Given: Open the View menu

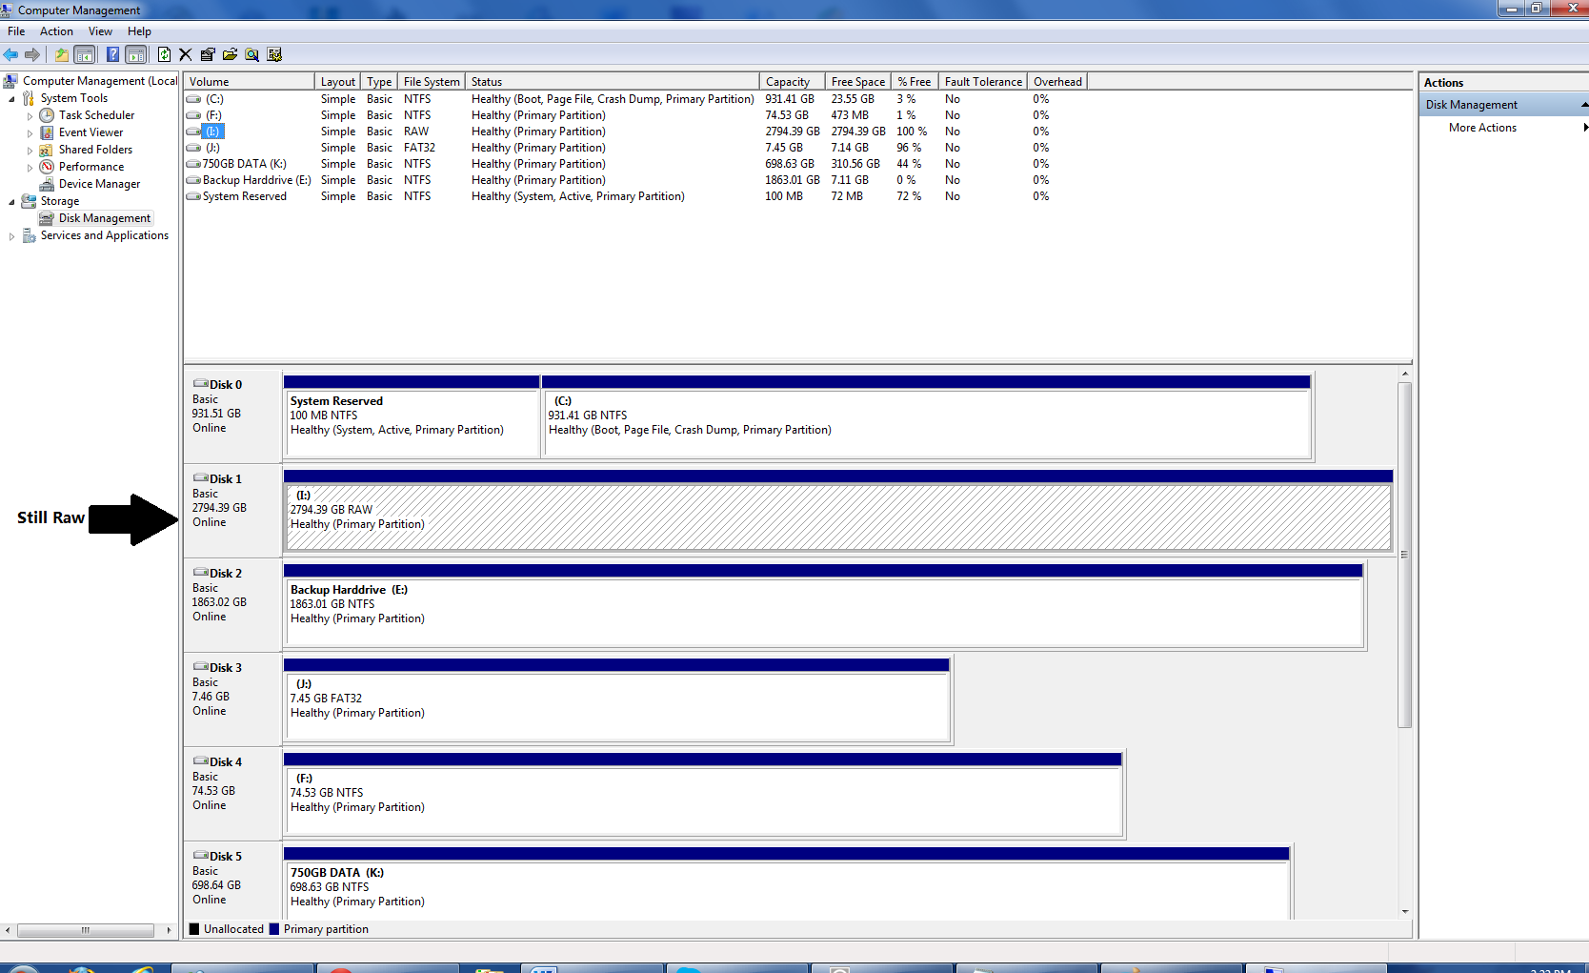Looking at the screenshot, I should click(x=100, y=31).
